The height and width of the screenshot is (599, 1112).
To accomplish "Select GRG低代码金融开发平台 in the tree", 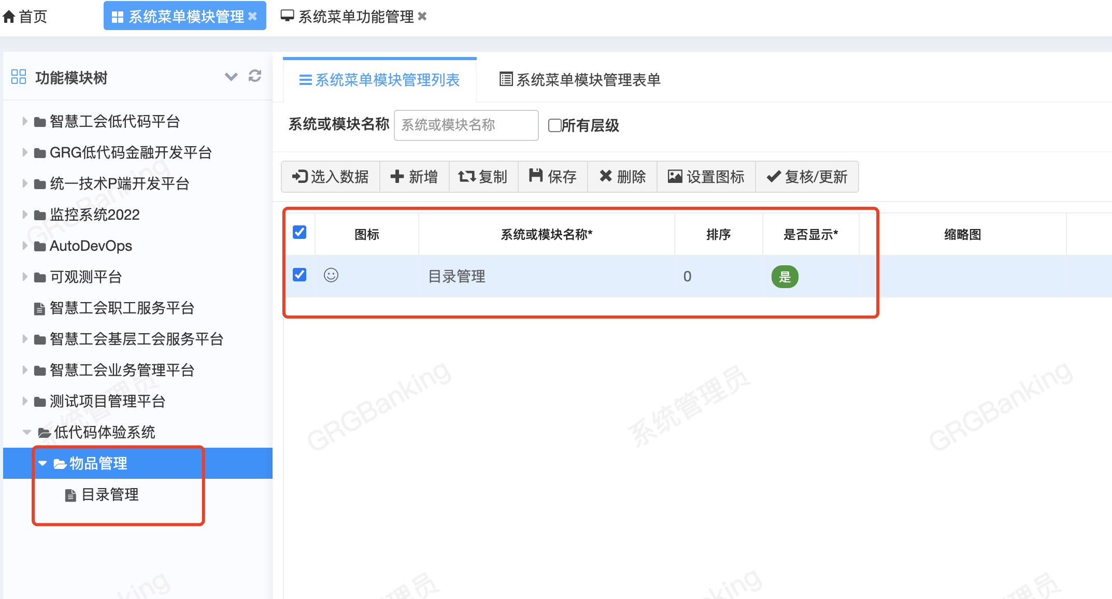I will click(131, 152).
